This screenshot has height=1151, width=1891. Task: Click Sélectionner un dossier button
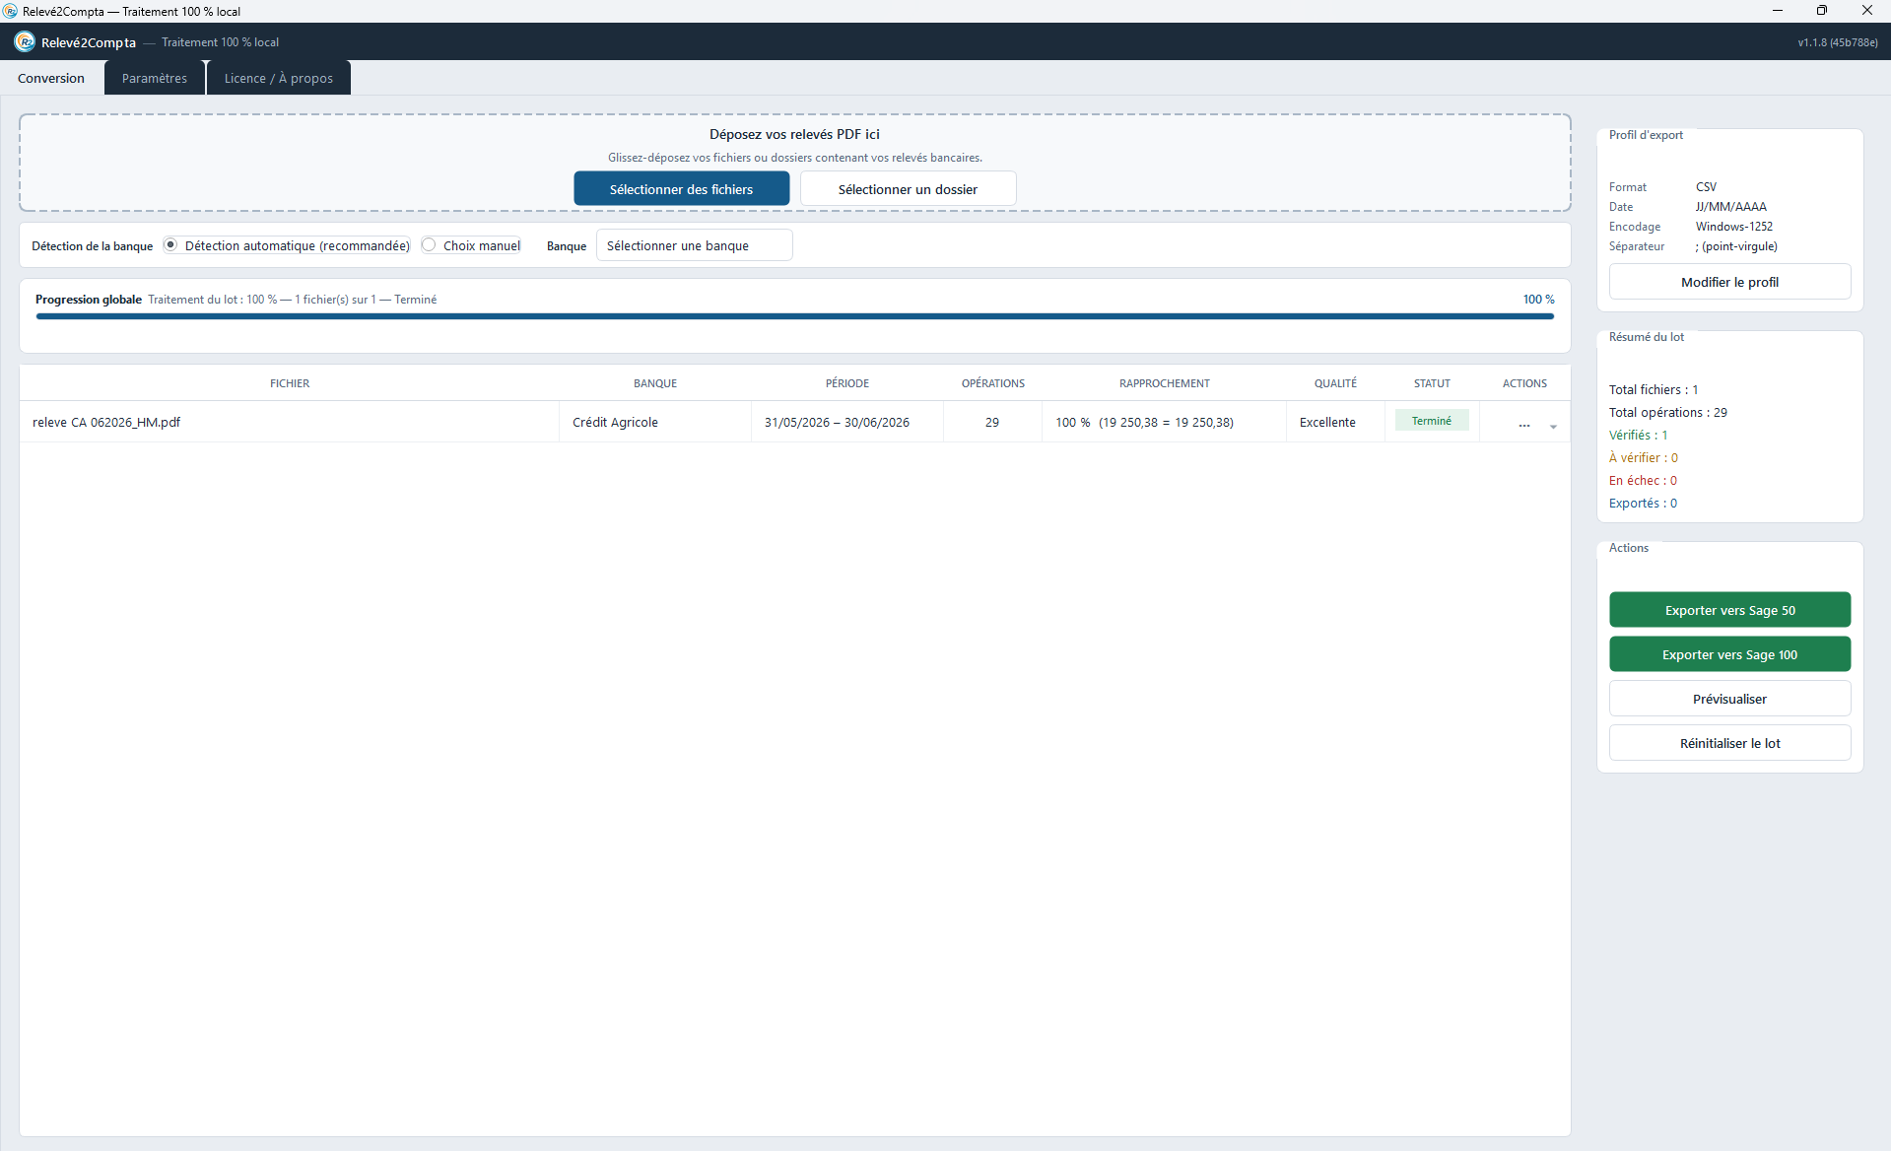pos(908,189)
